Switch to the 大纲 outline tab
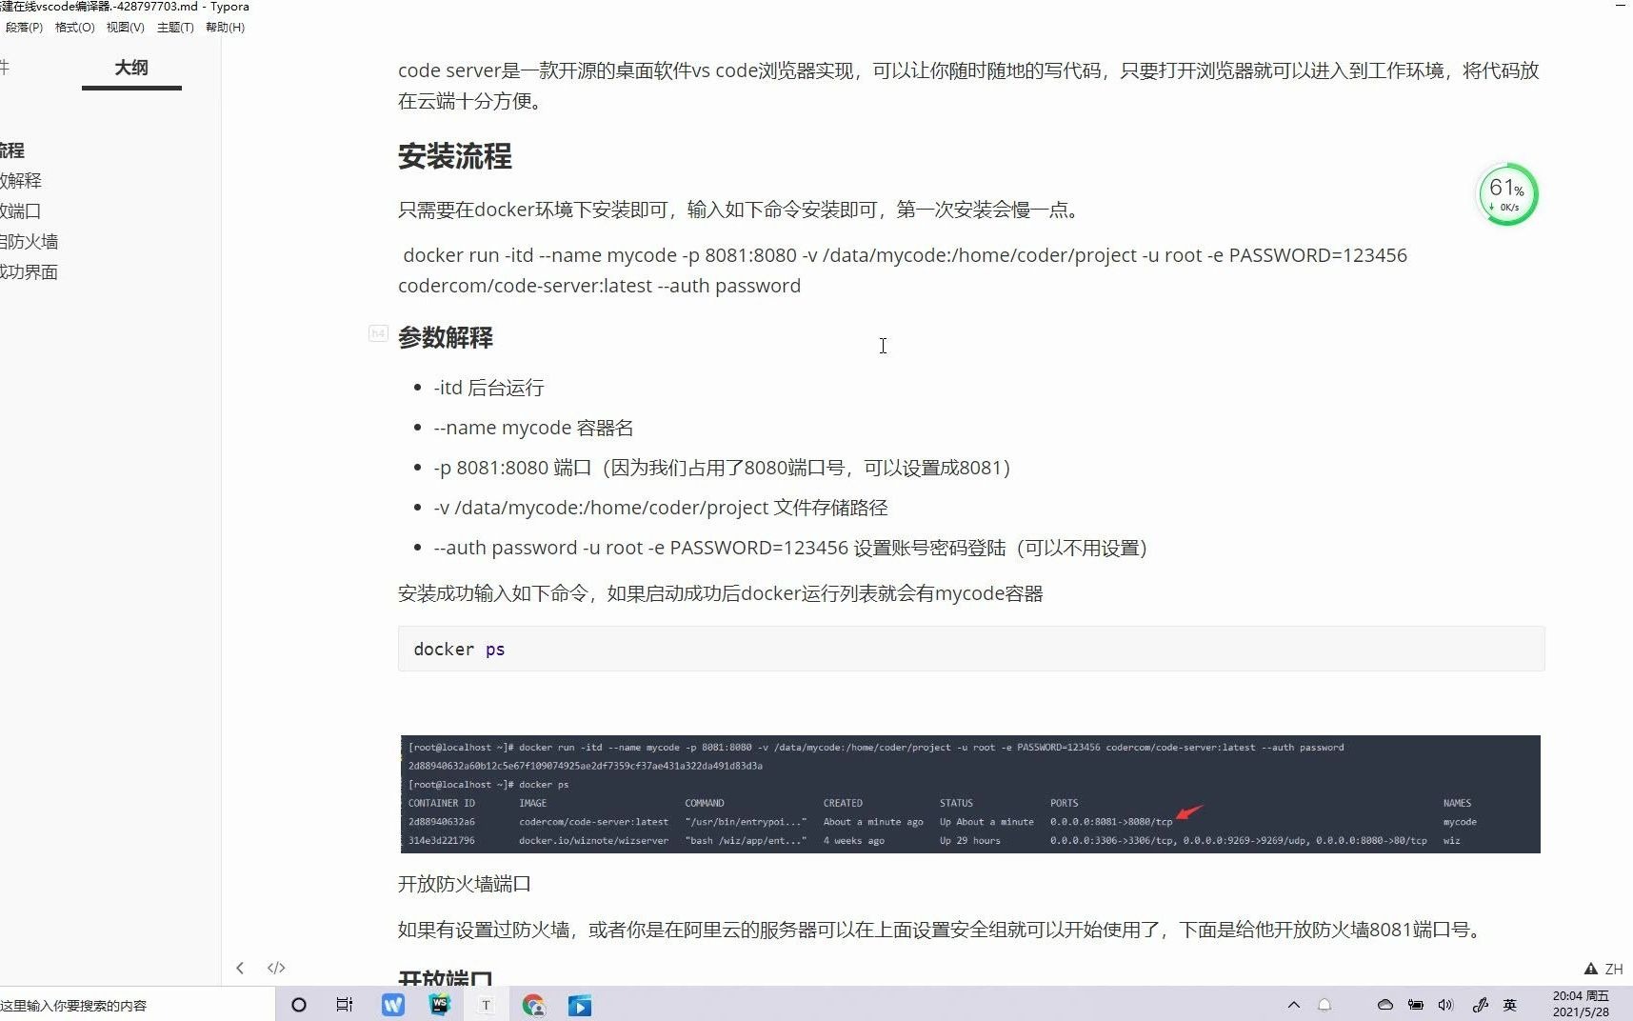 [130, 68]
